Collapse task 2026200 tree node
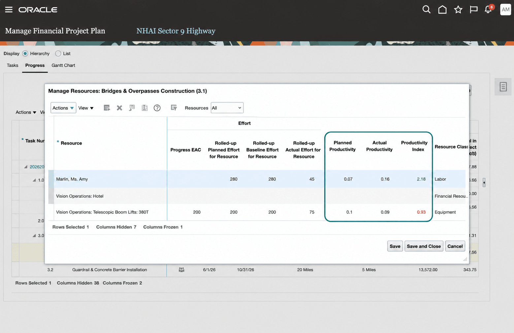The image size is (514, 333). (26, 167)
